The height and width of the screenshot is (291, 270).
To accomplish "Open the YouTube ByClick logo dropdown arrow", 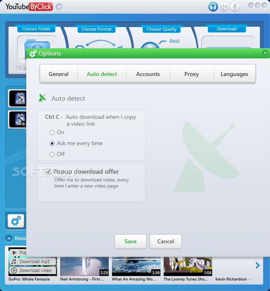I will pyautogui.click(x=59, y=7).
